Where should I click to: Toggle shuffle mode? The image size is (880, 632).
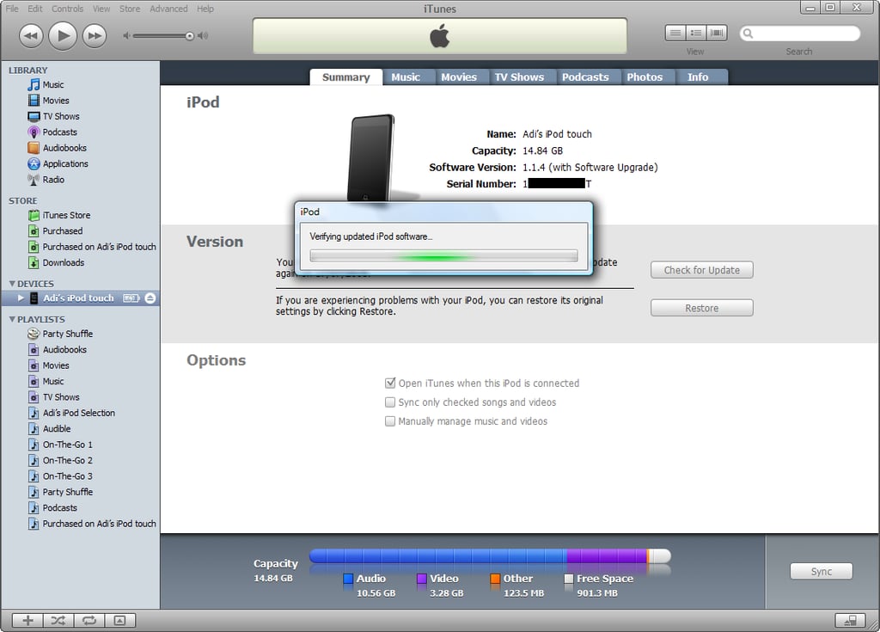click(58, 620)
